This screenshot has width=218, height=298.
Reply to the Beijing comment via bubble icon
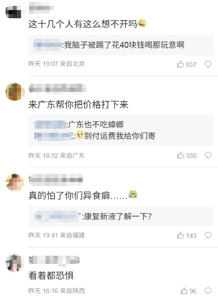pyautogui.click(x=208, y=64)
